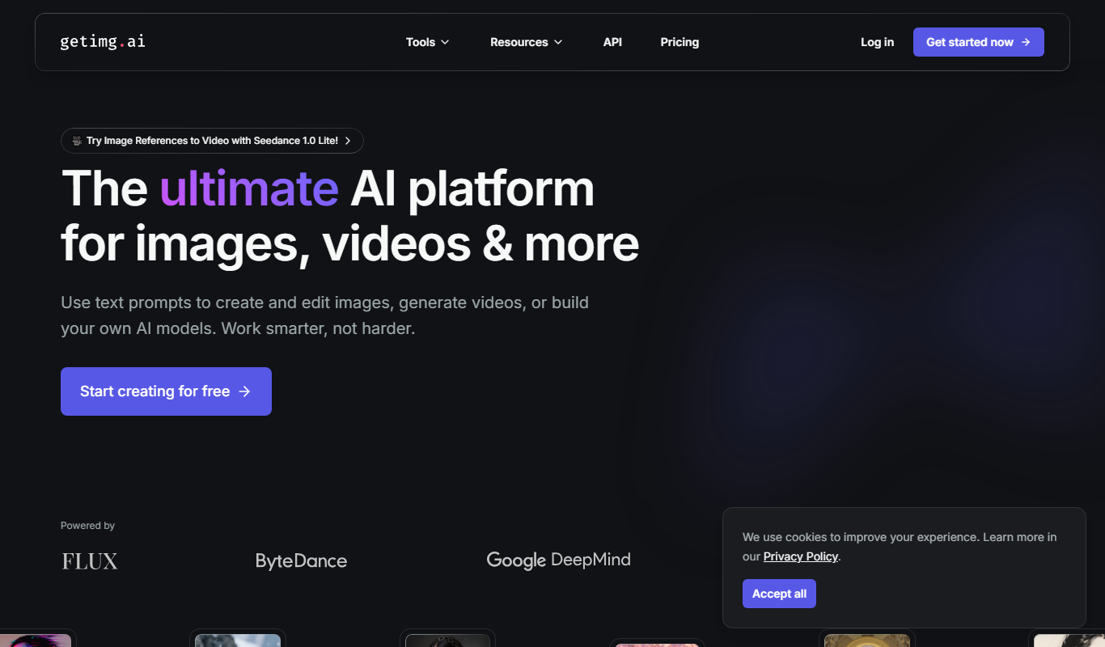
Task: Expand the Resources dropdown menu
Action: pyautogui.click(x=527, y=42)
